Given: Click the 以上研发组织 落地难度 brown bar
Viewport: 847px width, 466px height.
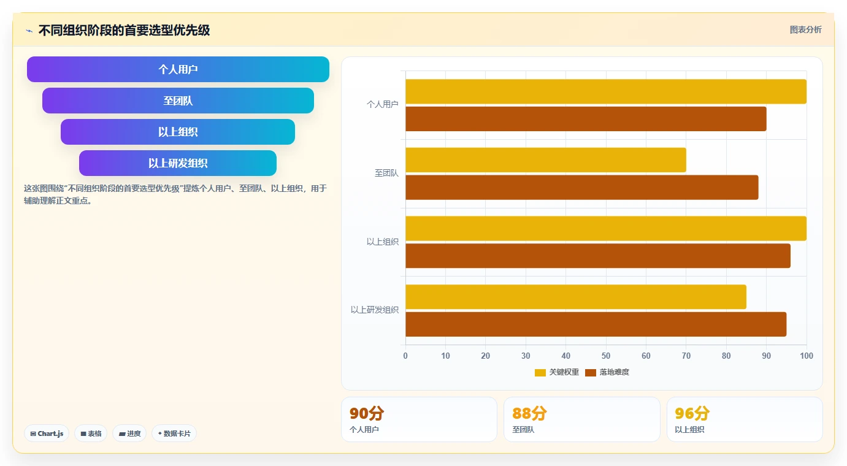Looking at the screenshot, I should point(596,324).
